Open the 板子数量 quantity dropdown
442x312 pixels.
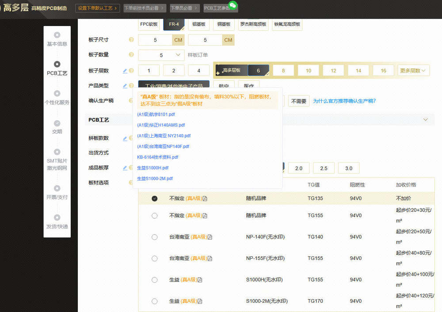pos(161,55)
